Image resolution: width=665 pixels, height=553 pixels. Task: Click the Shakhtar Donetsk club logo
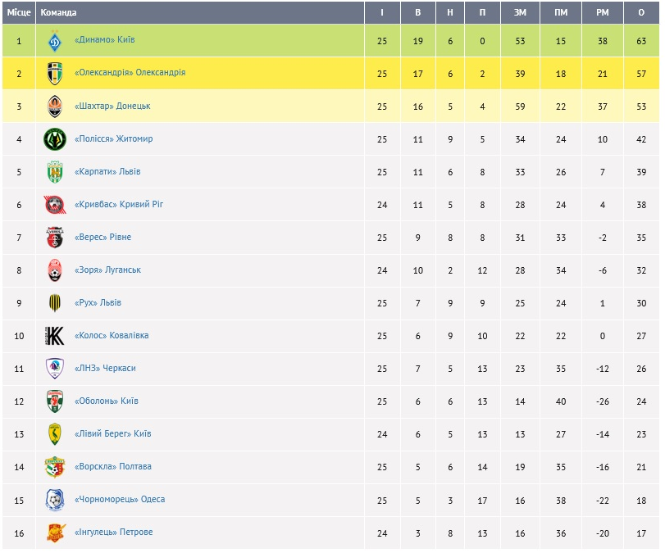point(54,107)
